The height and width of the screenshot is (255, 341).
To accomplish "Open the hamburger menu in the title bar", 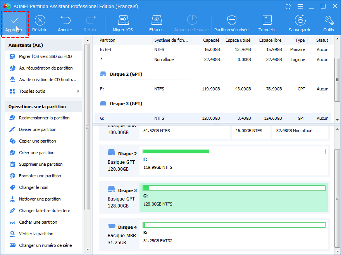I will tap(300, 7).
